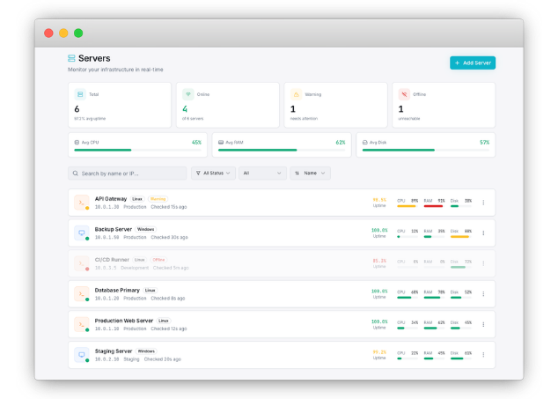Screen dimensions: 558x399
Task: Select the Offline card icon
Action: [404, 94]
